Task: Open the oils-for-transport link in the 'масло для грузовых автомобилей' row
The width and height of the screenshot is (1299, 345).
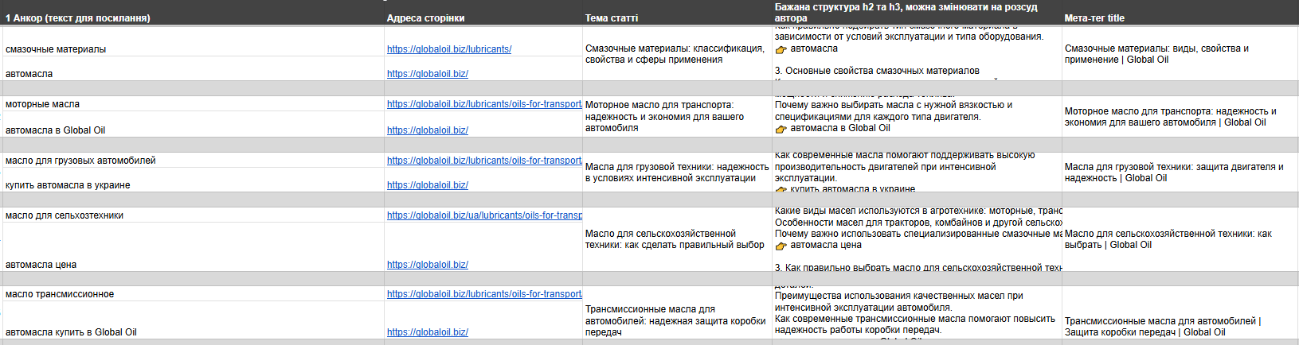Action: tap(484, 161)
